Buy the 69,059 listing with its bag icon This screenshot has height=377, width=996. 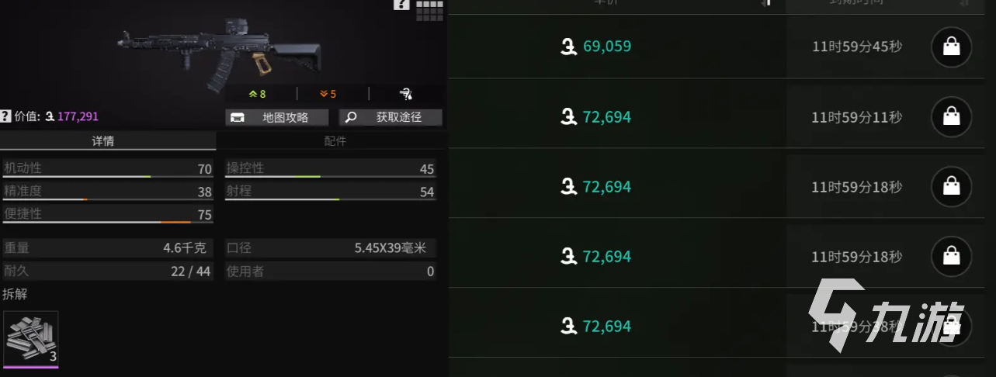click(951, 47)
